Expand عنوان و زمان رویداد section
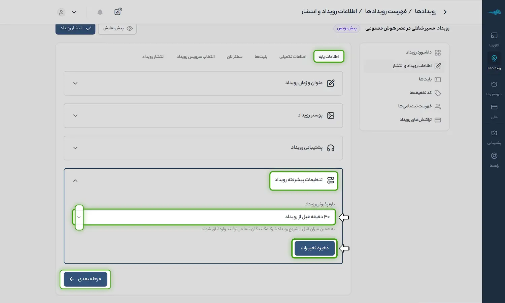This screenshot has width=505, height=303. [203, 83]
